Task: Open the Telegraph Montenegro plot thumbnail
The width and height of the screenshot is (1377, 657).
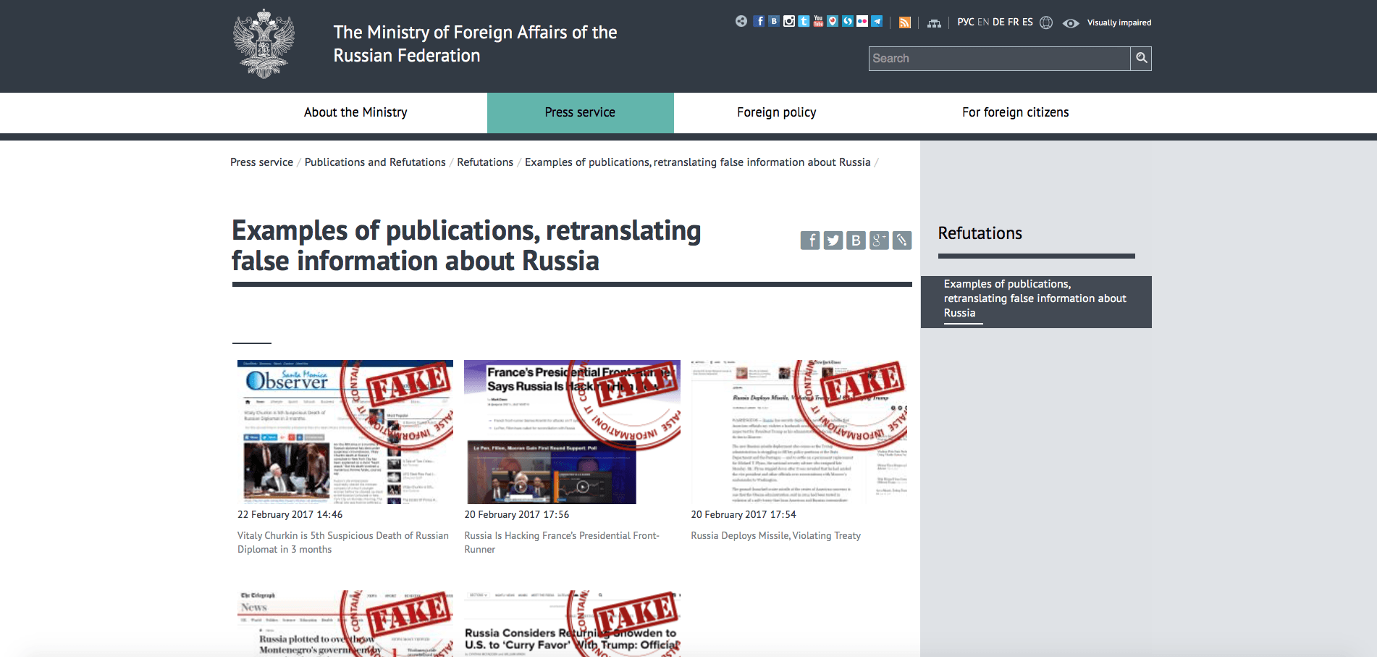Action: (x=345, y=624)
